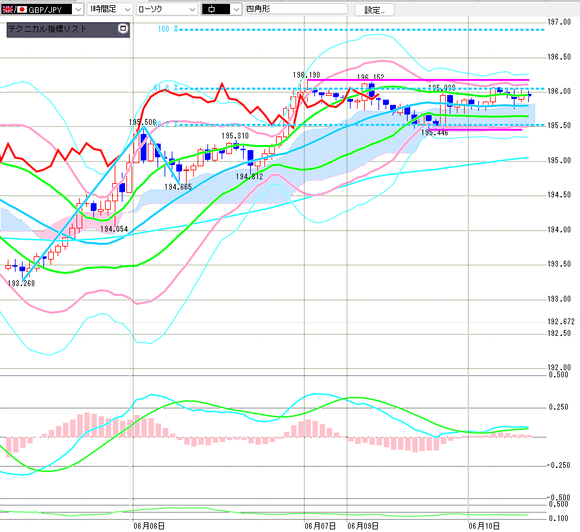Click the 100 % Fibonacci level label
The image size is (580, 532).
pos(168,29)
